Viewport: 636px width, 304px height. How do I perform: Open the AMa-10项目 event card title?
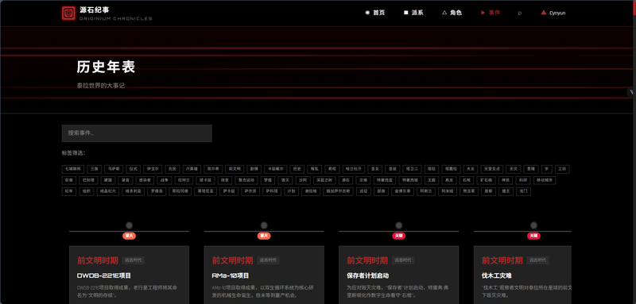coord(231,275)
